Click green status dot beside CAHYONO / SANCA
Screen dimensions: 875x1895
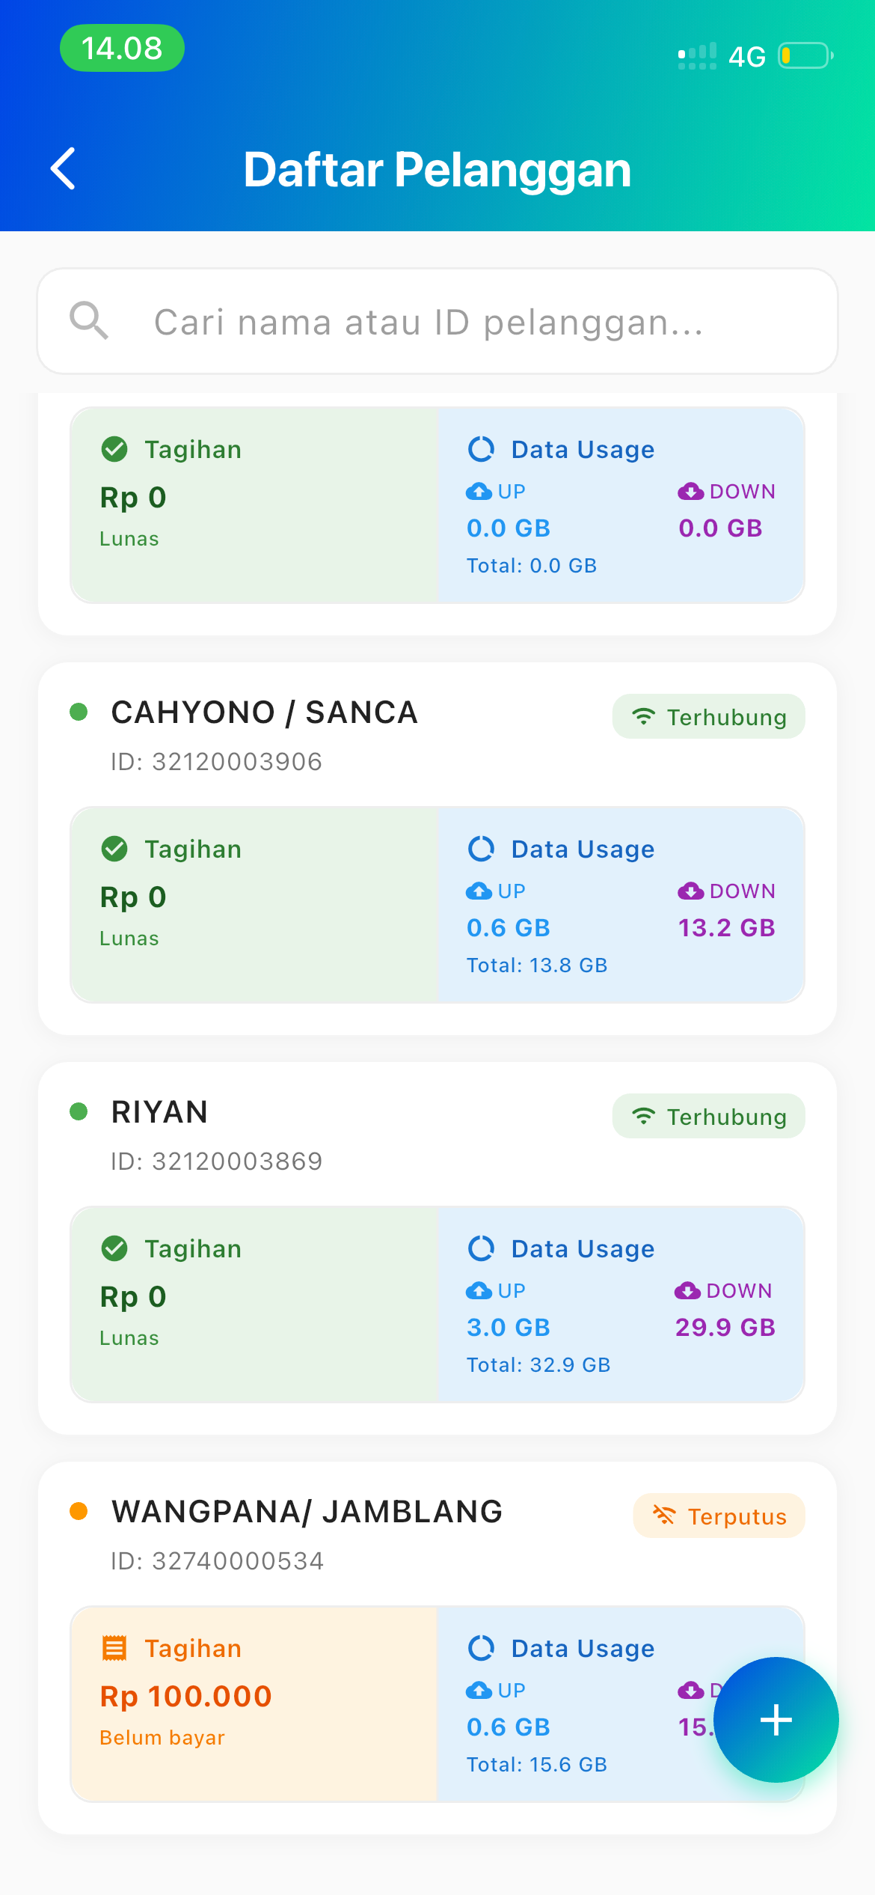[79, 711]
